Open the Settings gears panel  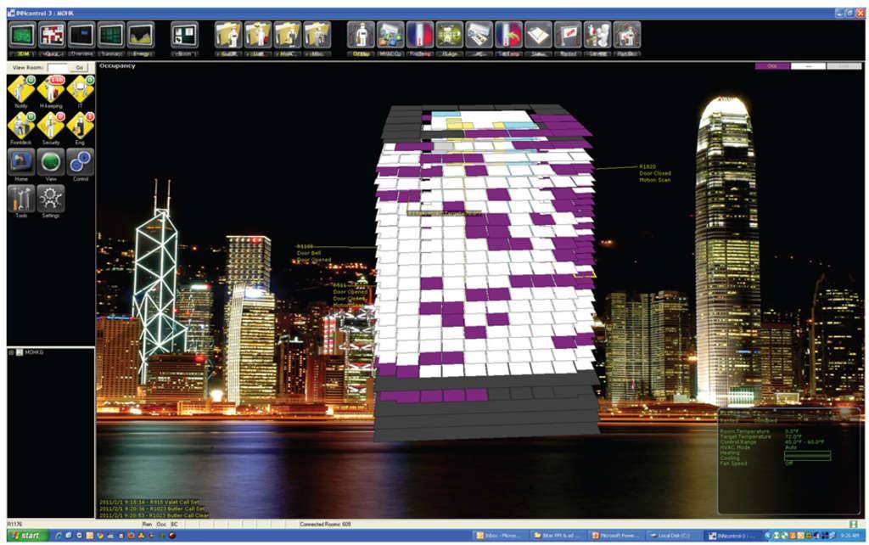[x=49, y=199]
